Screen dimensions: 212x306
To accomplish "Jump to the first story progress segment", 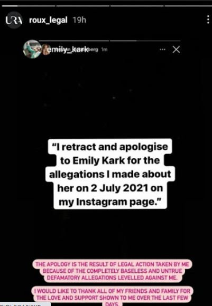I will tap(29, 6).
